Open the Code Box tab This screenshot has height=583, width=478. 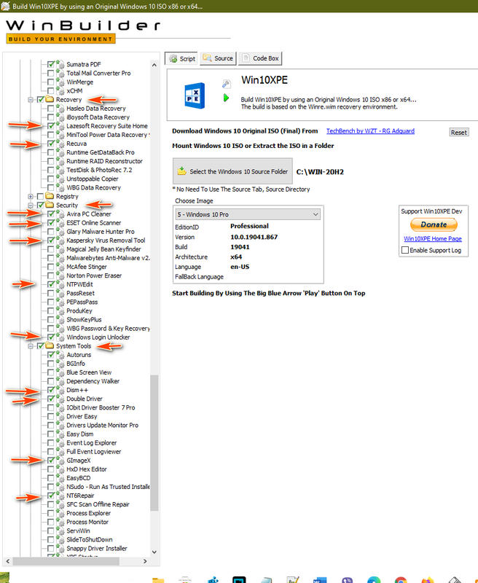tap(260, 58)
